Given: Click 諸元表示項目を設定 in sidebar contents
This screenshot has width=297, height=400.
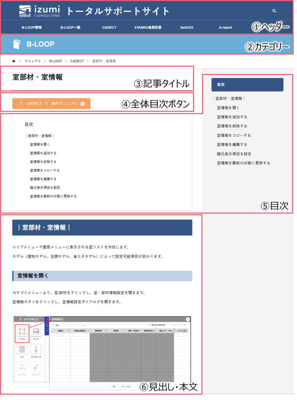Looking at the screenshot, I should tap(234, 154).
